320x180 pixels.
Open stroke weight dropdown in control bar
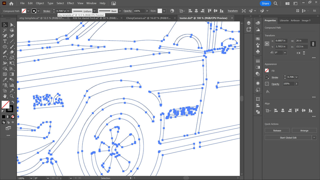pyautogui.click(x=68, y=11)
